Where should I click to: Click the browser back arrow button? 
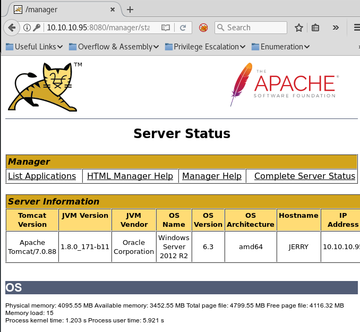tap(11, 28)
